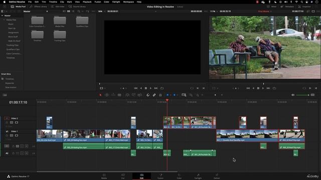Toggle loop playback in source viewer
Image resolution: width=321 pixels, height=180 pixels.
(x=162, y=88)
